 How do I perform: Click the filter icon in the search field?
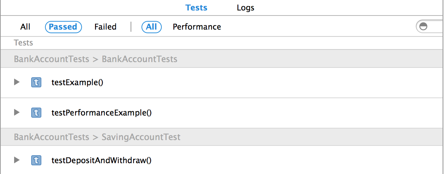pyautogui.click(x=423, y=27)
